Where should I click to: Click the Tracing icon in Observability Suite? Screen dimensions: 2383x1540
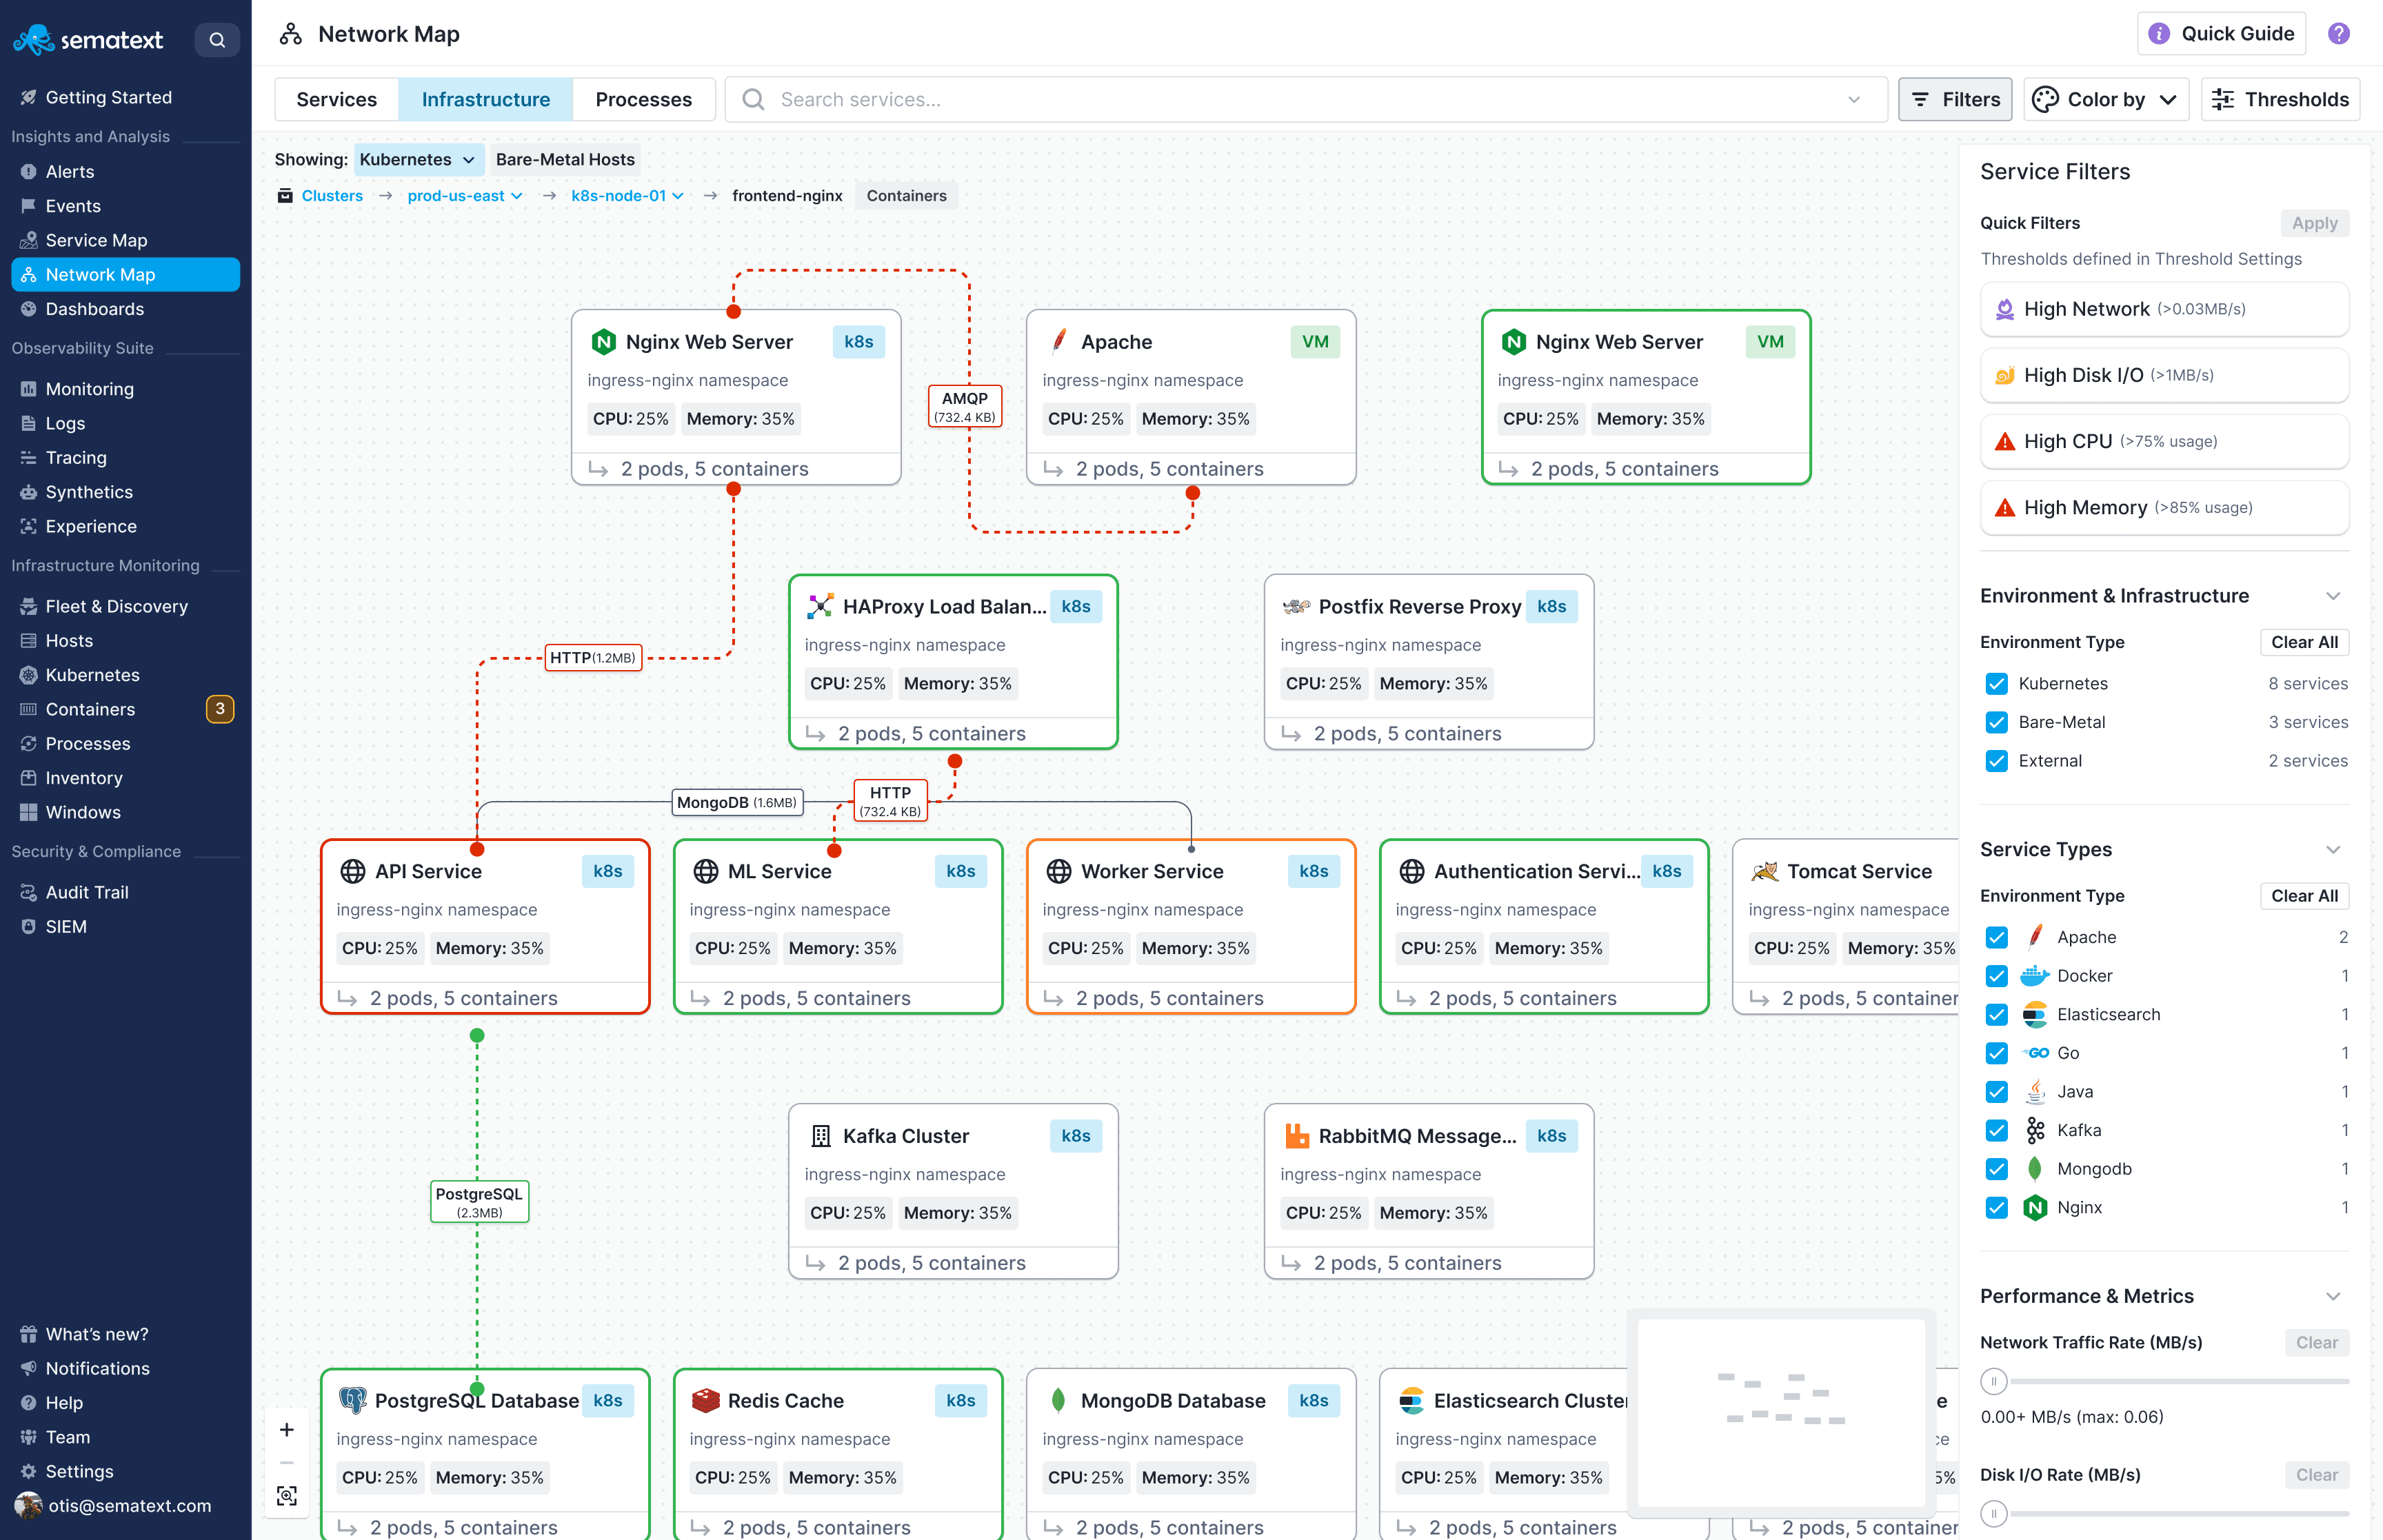[29, 457]
